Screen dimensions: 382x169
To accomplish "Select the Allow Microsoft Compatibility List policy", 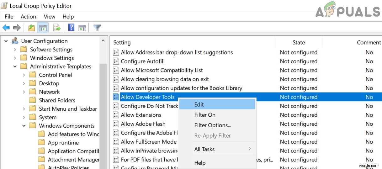I will coord(162,70).
